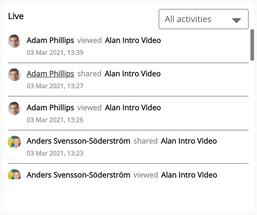The width and height of the screenshot is (257, 215).
Task: Open the All activities filter dropdown
Action: click(x=203, y=19)
